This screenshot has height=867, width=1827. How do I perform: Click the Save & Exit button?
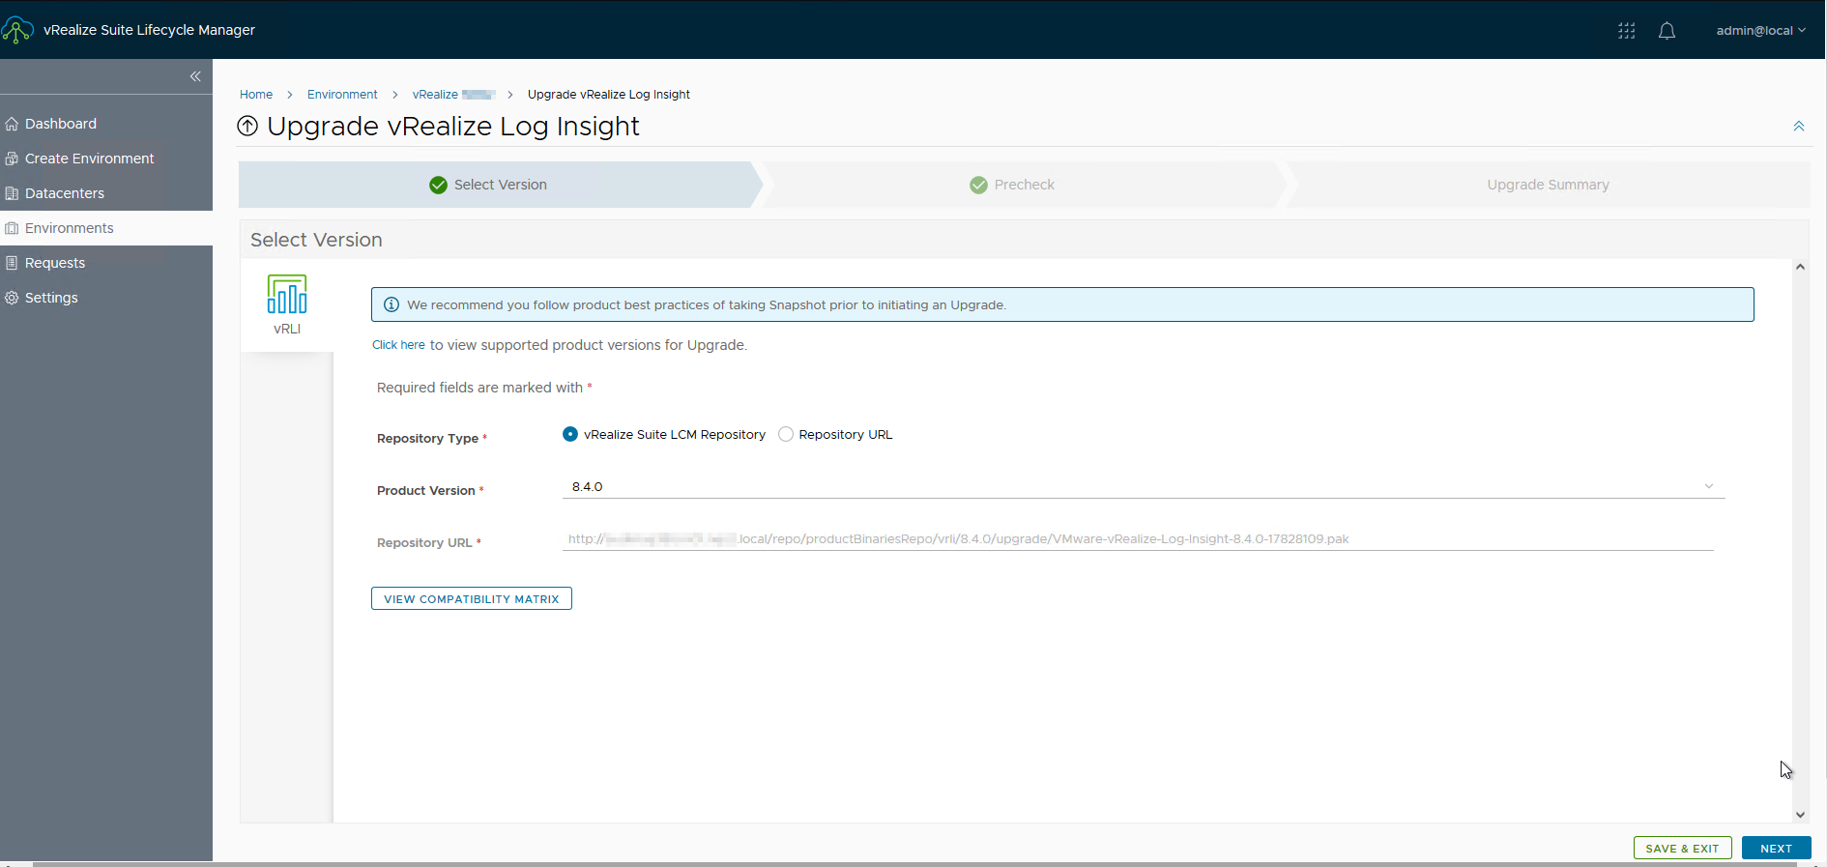click(1683, 848)
